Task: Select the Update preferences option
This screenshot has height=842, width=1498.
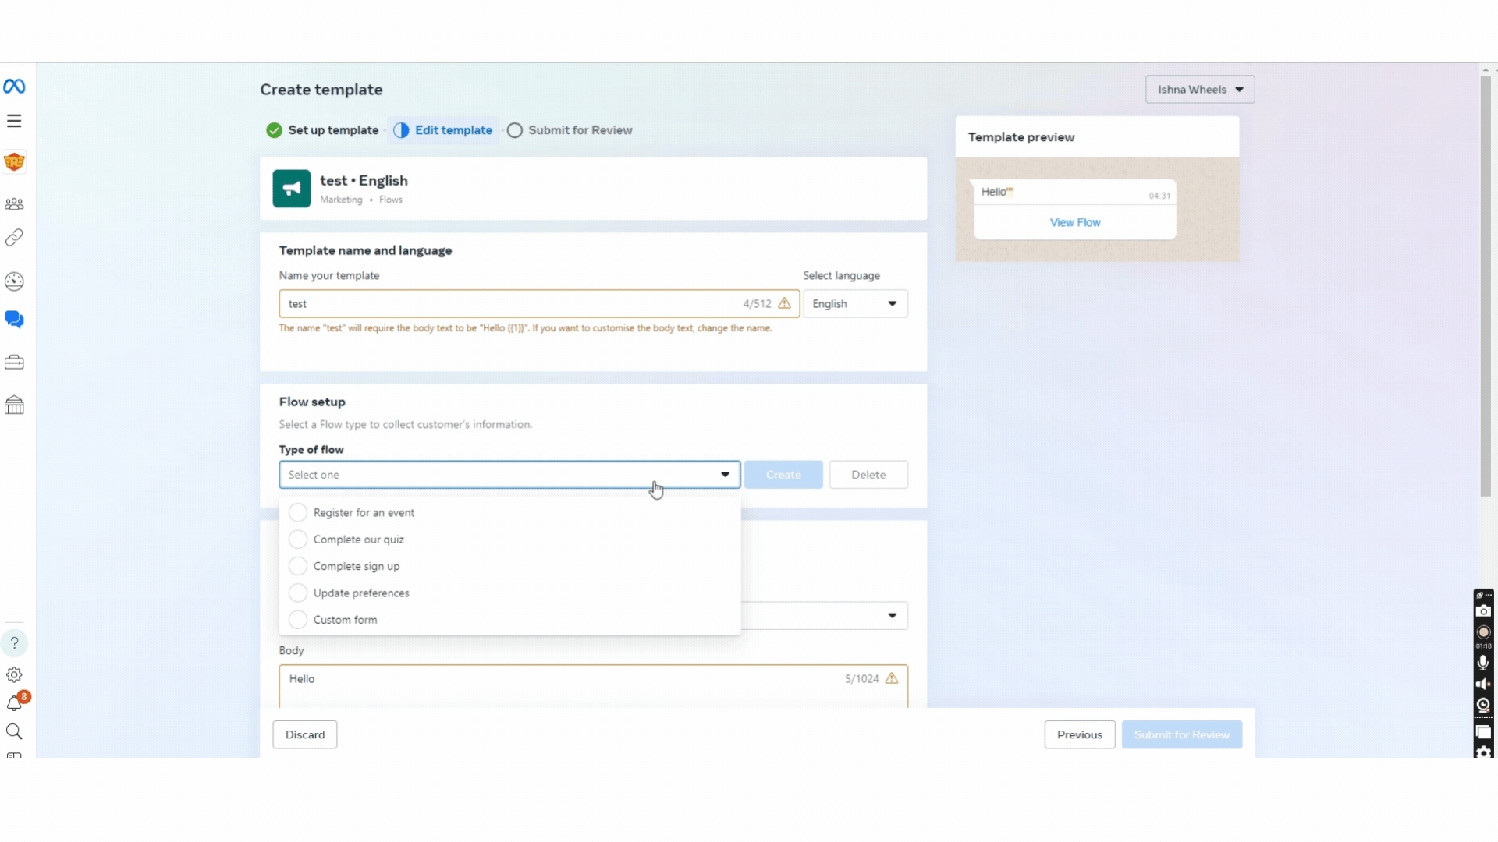Action: pyautogui.click(x=360, y=593)
